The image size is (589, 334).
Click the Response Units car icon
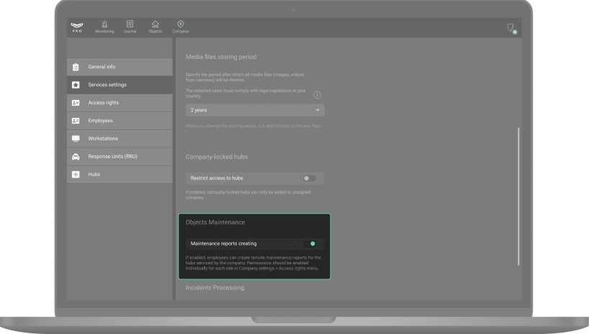pos(76,157)
